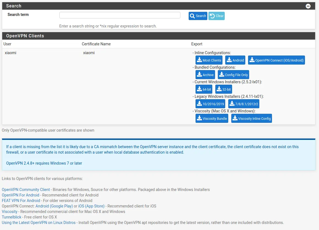
Task: Select xiaomi in the User column
Action: [x=10, y=53]
